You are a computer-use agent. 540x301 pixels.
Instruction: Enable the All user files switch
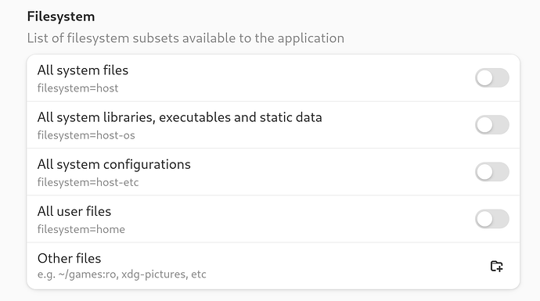[x=492, y=219]
